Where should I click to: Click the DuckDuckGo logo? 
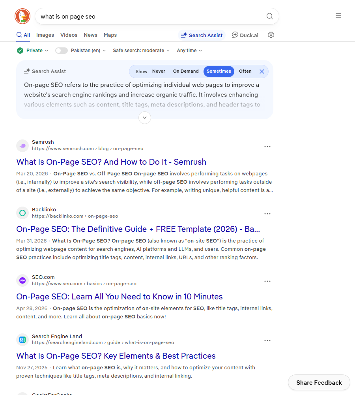click(x=22, y=16)
